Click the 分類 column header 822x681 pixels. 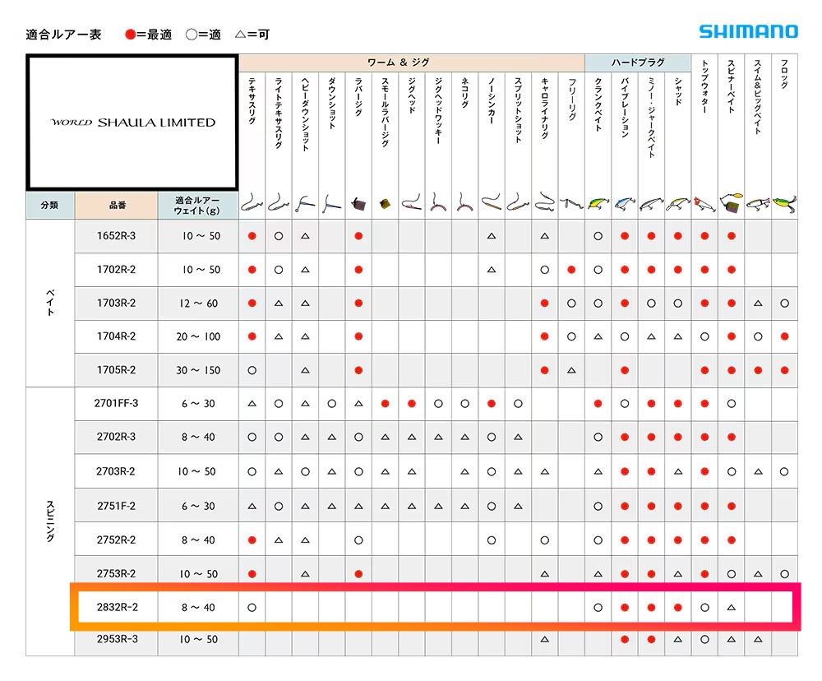(50, 205)
